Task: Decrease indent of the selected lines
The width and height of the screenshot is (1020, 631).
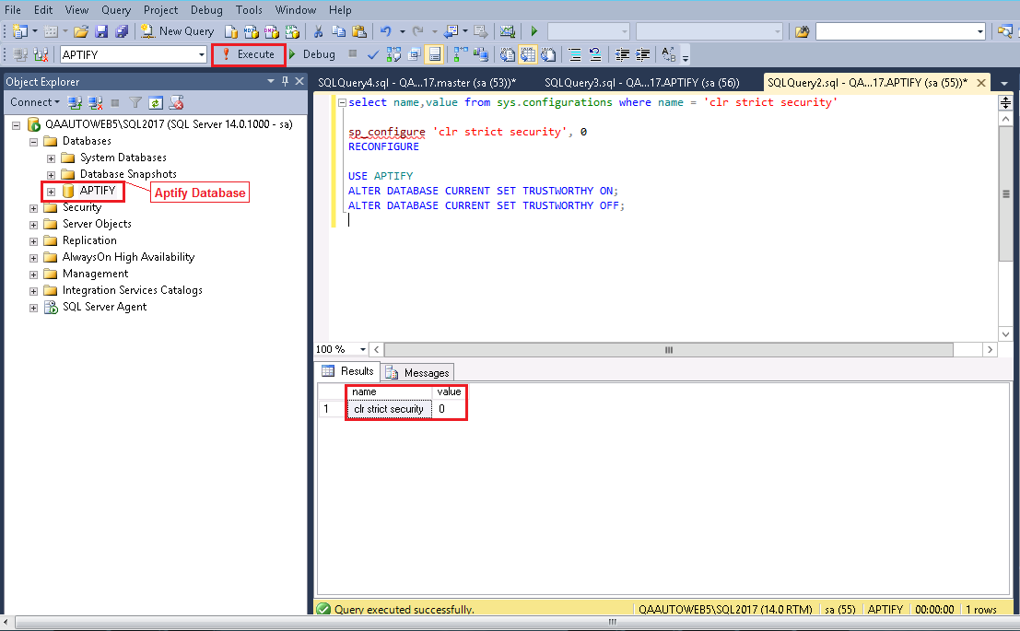Action: click(622, 54)
